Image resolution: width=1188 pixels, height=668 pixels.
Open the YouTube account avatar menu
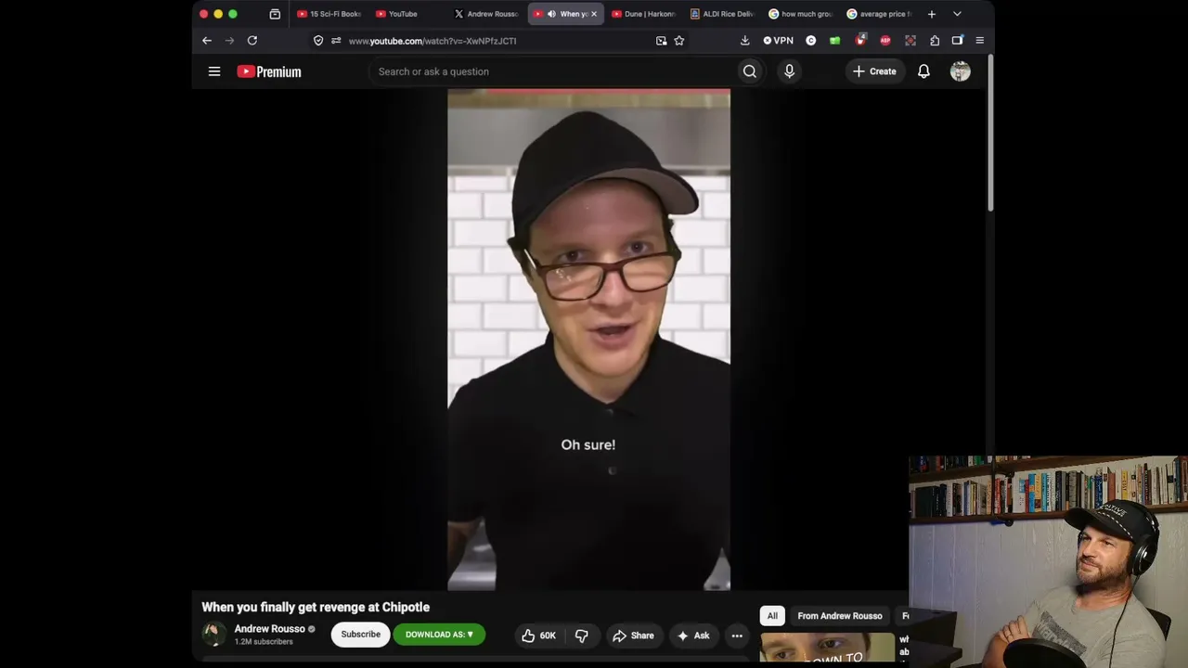coord(961,71)
